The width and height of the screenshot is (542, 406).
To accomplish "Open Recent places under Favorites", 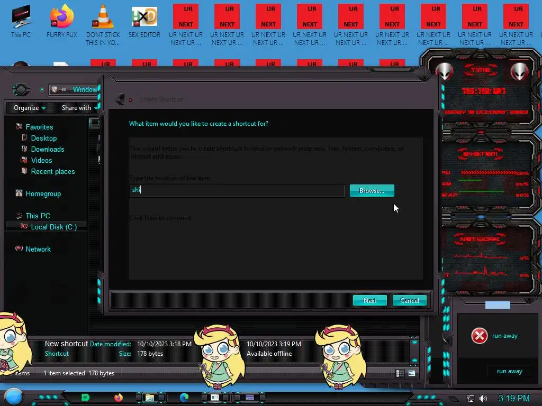I will 52,172.
